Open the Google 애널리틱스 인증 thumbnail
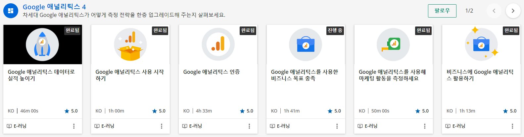The width and height of the screenshot is (524, 137). tap(218, 44)
